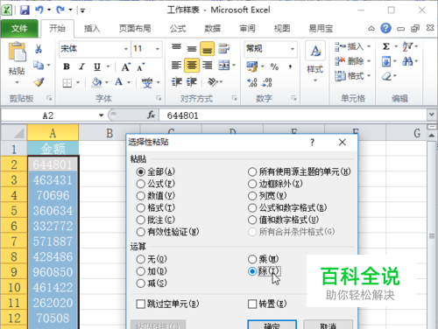Click the Cut scissors icon
This screenshot has height=329, width=438.
point(39,49)
